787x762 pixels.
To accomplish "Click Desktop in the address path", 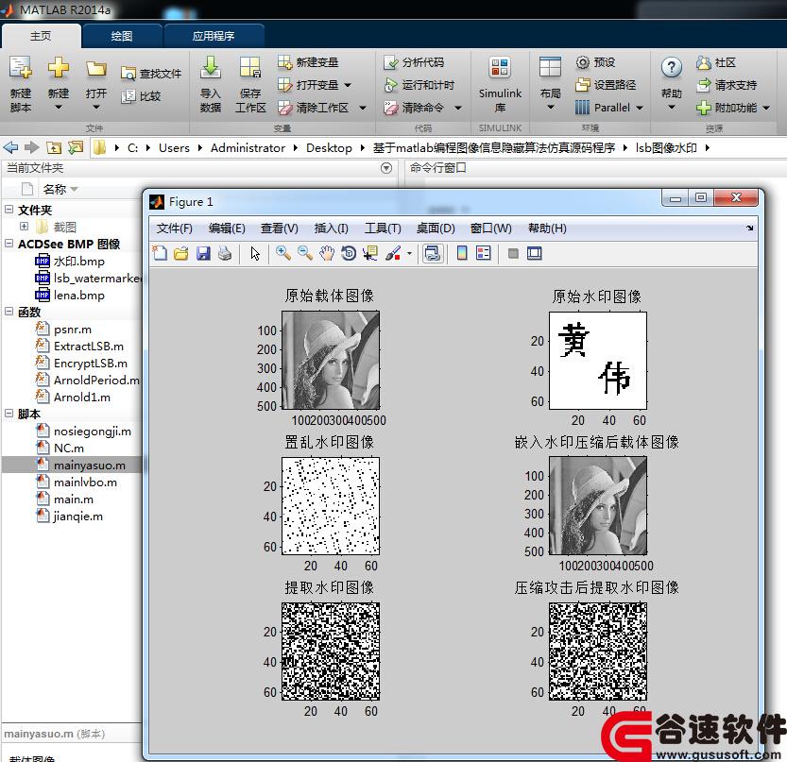I will click(329, 148).
